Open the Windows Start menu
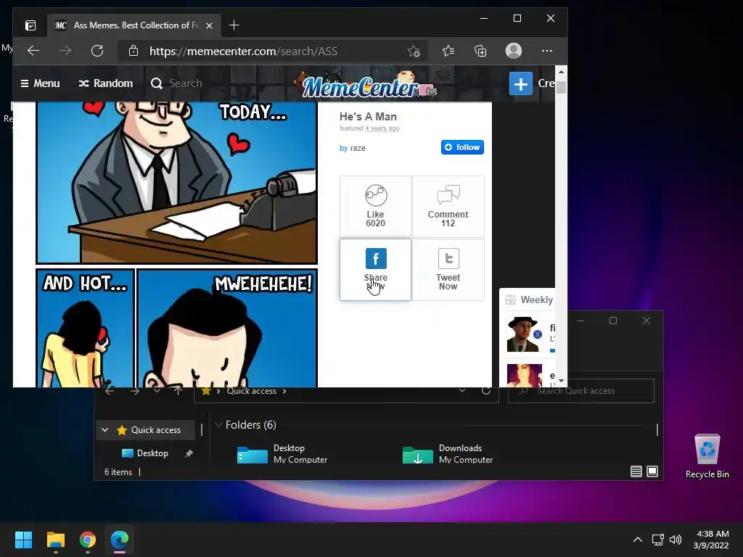This screenshot has height=557, width=743. pyautogui.click(x=23, y=540)
